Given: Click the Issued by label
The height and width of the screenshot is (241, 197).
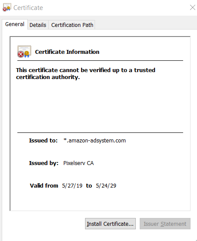Looking at the screenshot, I should click(x=44, y=163).
